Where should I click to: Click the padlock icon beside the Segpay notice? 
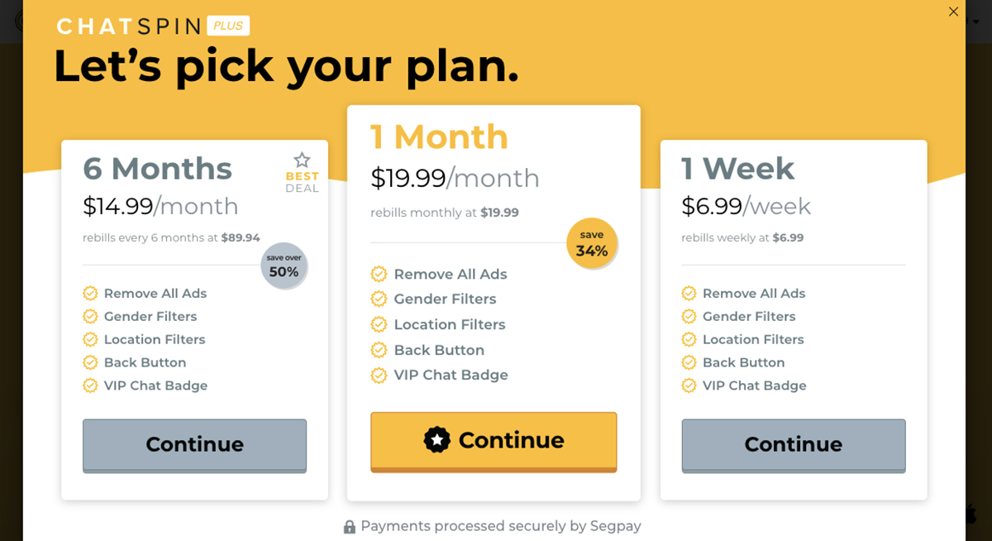coord(350,527)
